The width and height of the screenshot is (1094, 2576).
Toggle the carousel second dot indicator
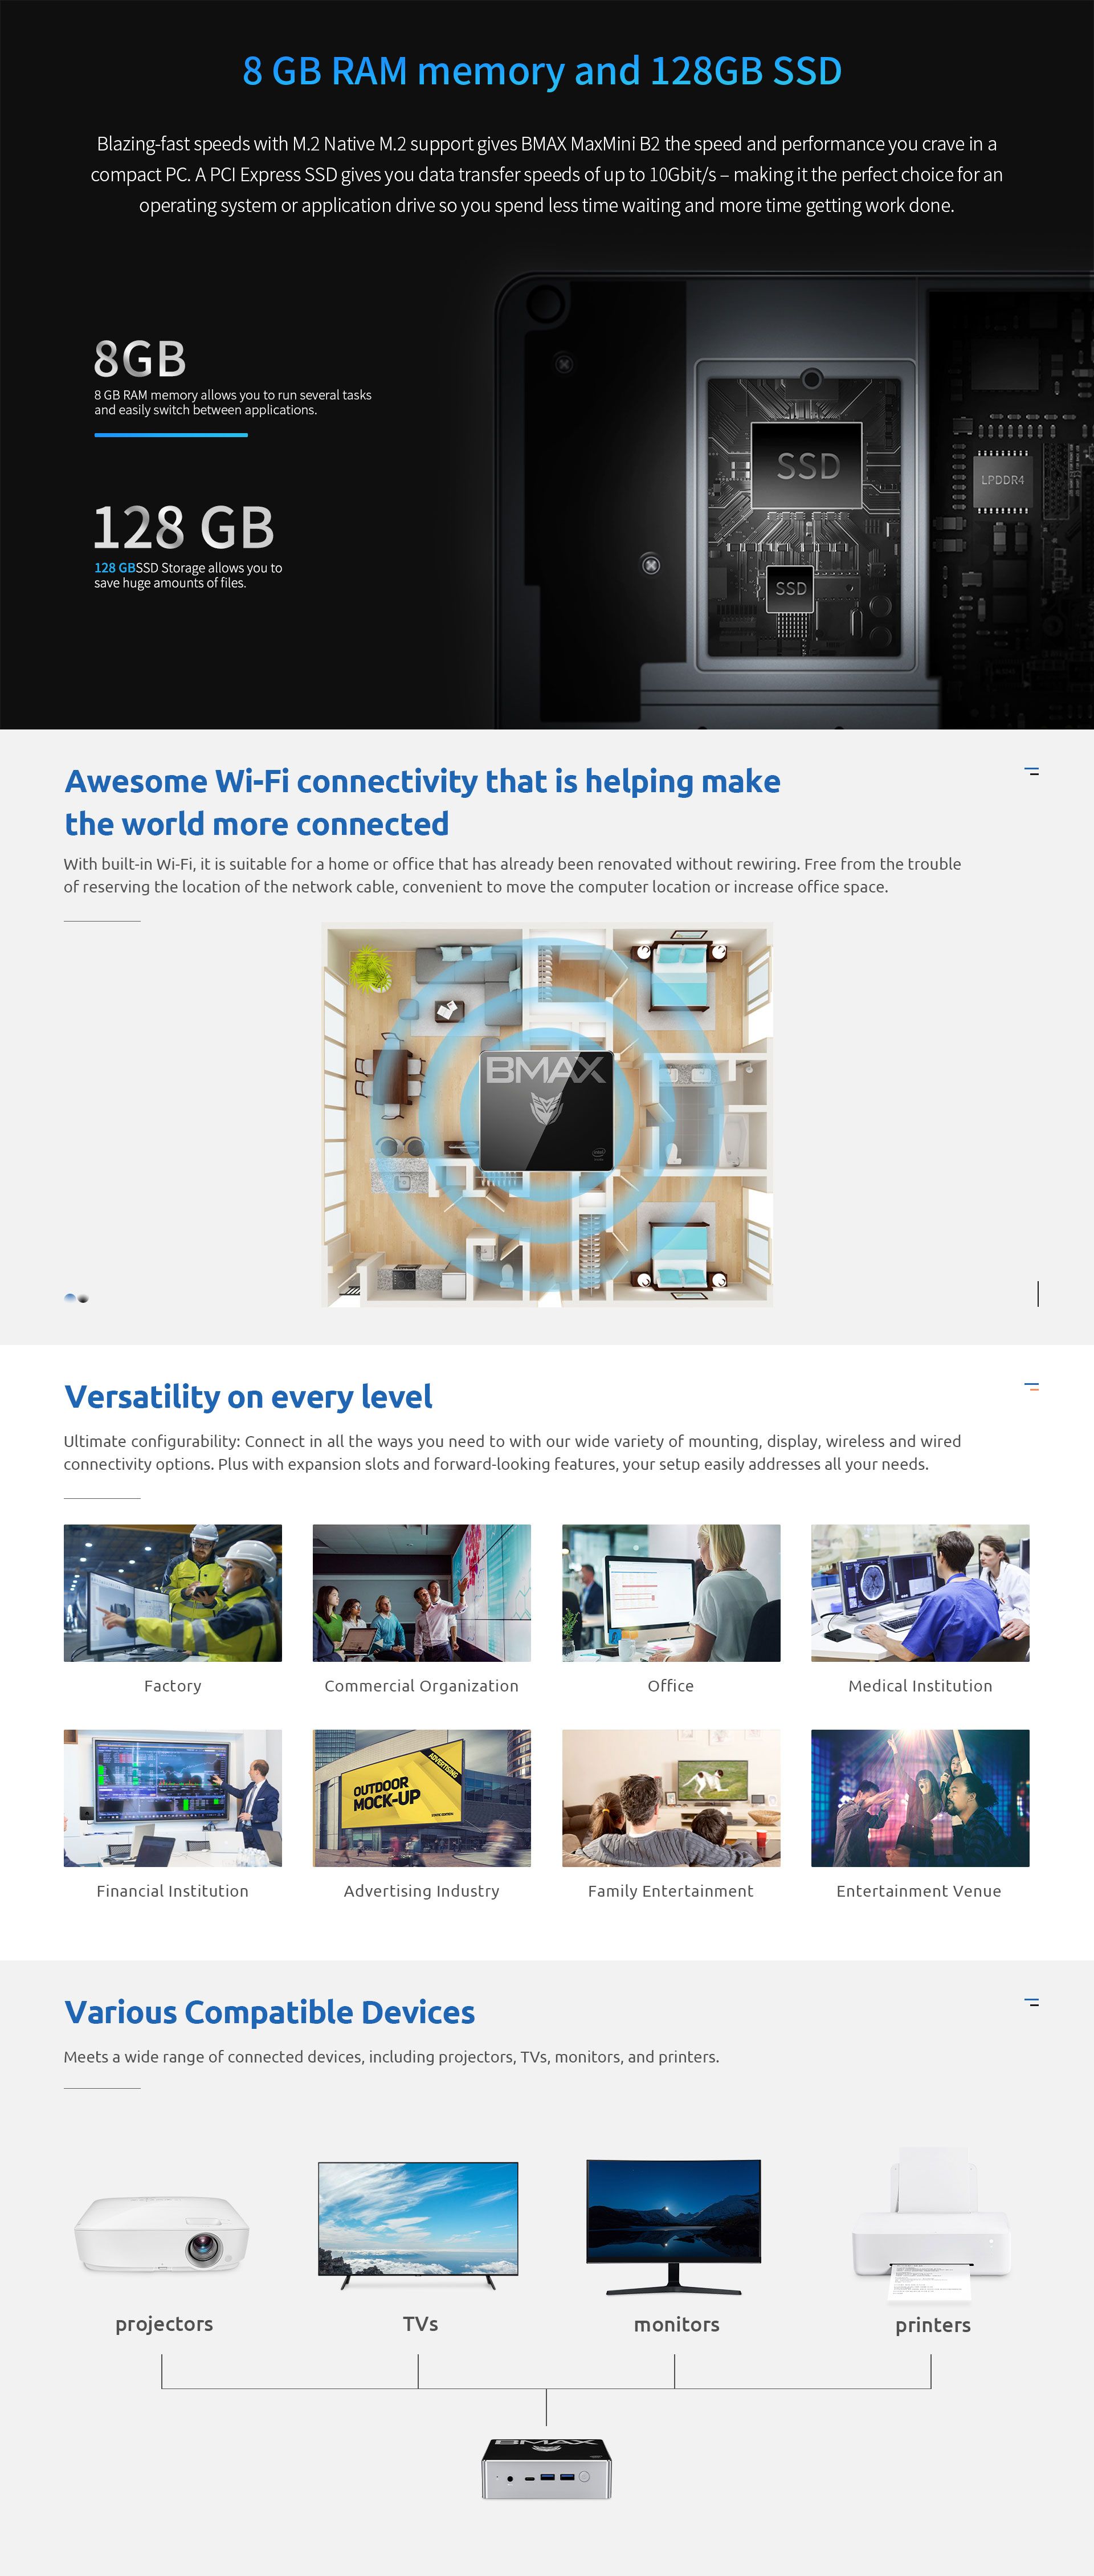tap(85, 1298)
